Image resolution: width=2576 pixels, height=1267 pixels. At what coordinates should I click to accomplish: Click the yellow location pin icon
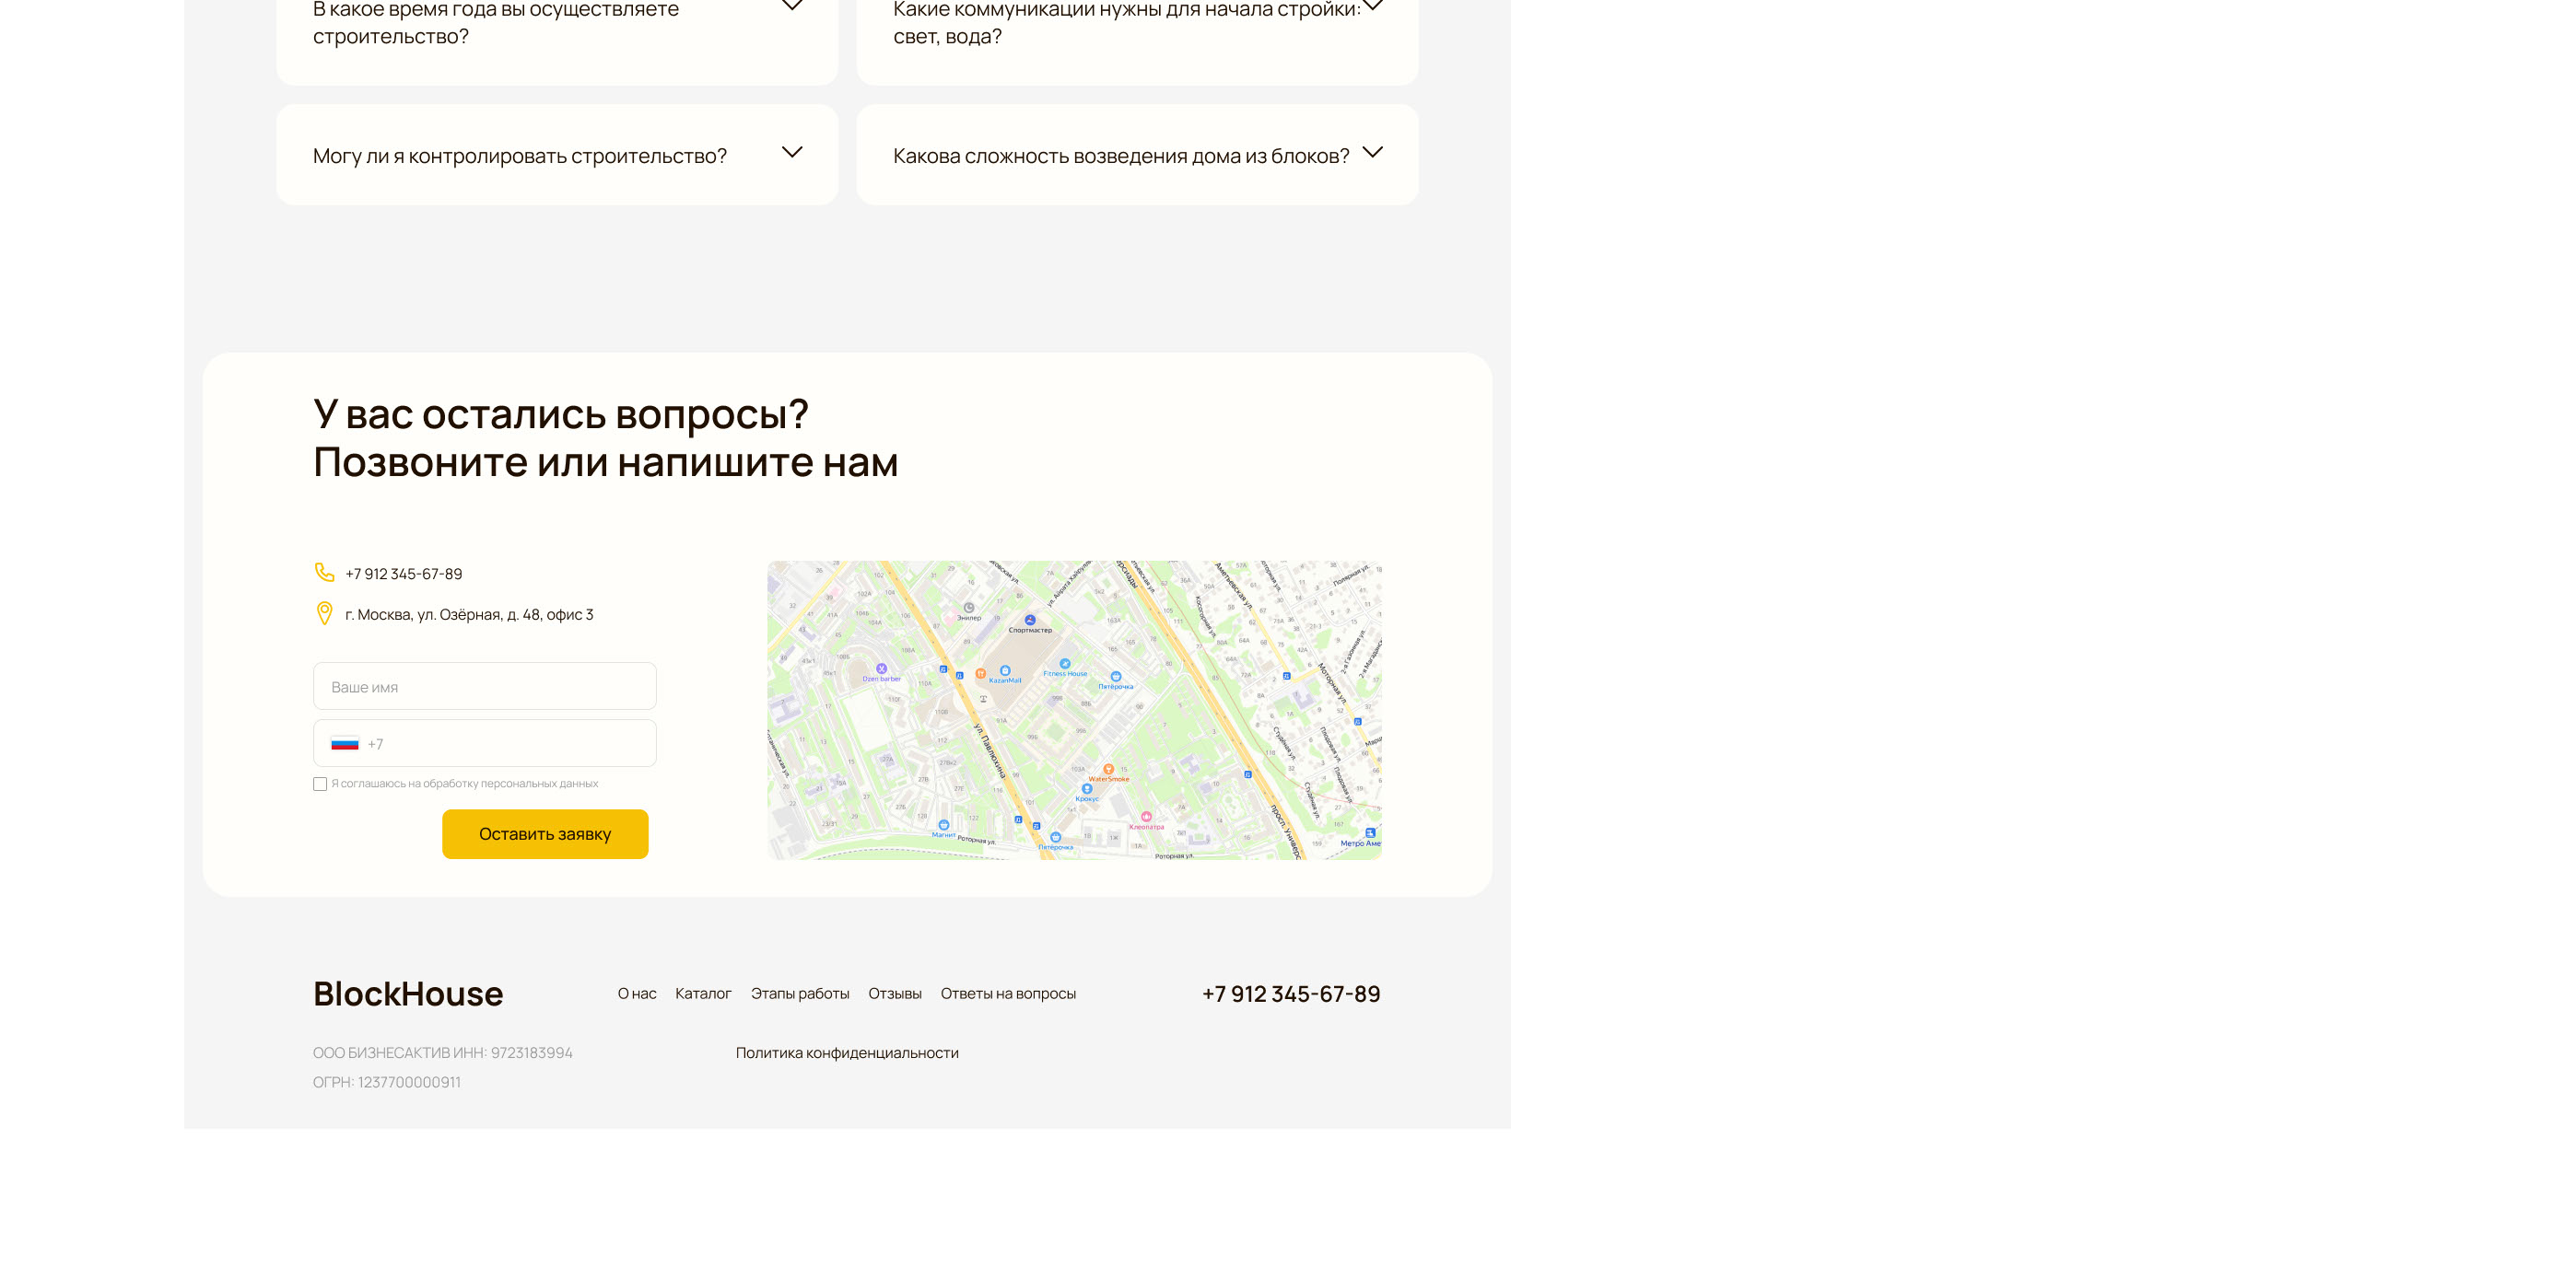[x=324, y=613]
